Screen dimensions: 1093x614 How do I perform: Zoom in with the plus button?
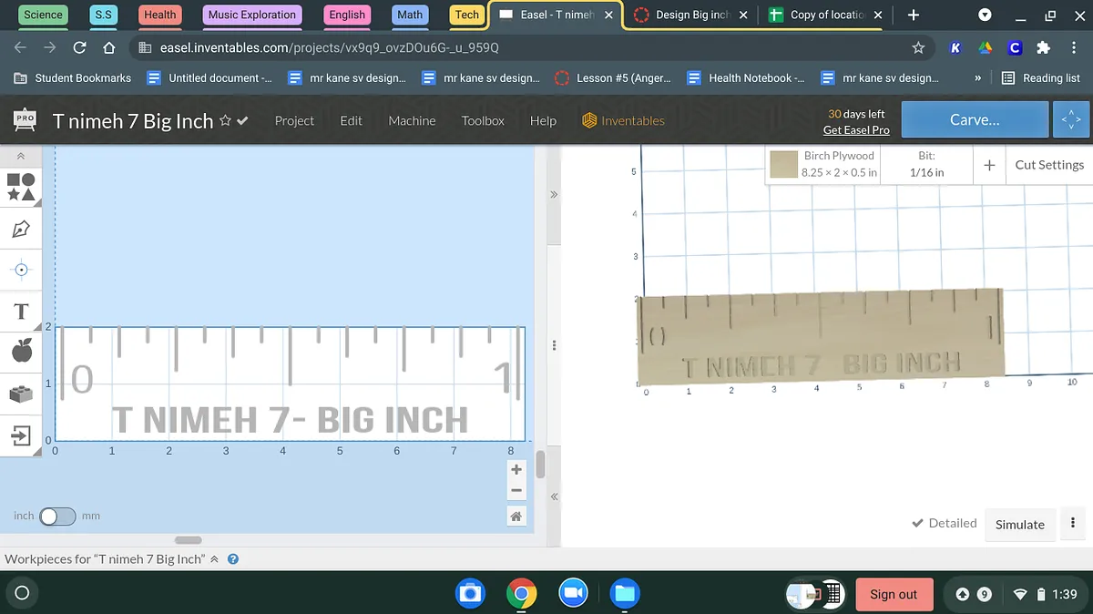click(x=516, y=470)
